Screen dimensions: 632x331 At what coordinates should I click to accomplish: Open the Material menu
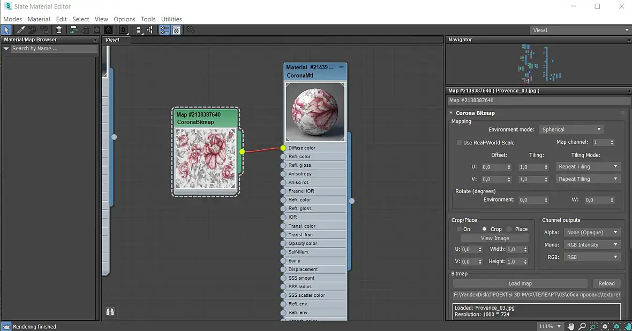[x=39, y=19]
